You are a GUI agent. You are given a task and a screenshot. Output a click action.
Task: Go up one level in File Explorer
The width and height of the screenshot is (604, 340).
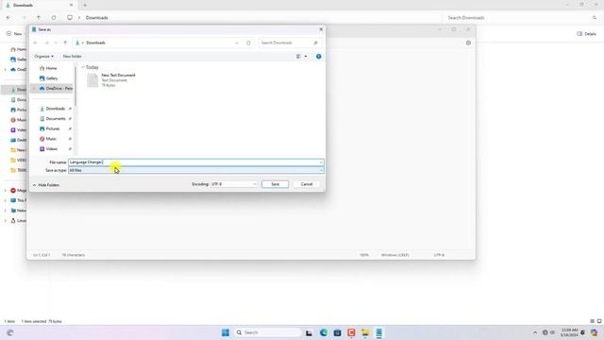(39, 18)
